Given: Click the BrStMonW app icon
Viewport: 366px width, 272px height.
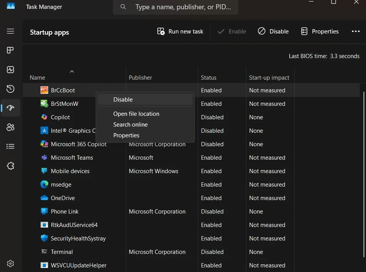Looking at the screenshot, I should click(x=44, y=103).
